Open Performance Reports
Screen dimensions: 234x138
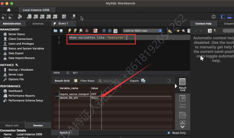[x=22, y=96]
